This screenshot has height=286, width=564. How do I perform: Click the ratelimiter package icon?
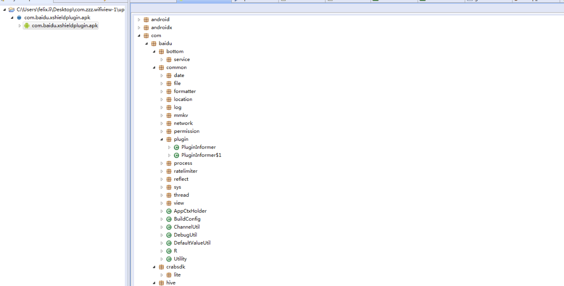(169, 171)
